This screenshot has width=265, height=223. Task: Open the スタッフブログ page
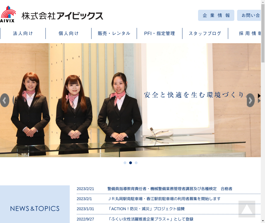[x=205, y=33]
